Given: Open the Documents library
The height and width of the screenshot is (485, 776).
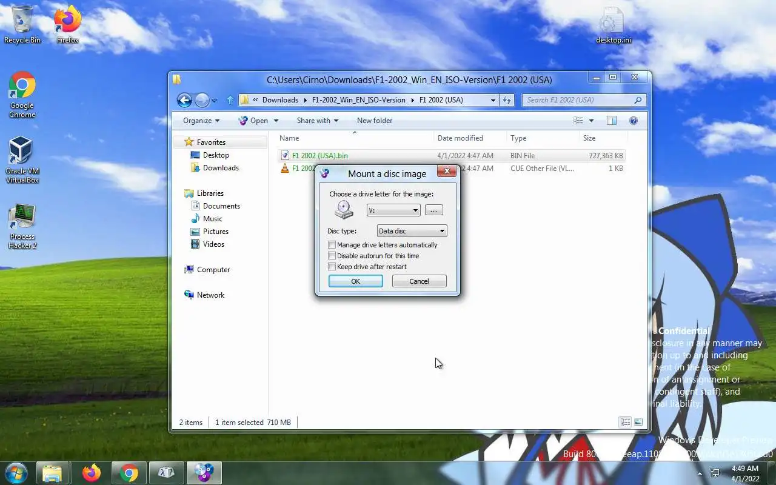Looking at the screenshot, I should pos(221,206).
